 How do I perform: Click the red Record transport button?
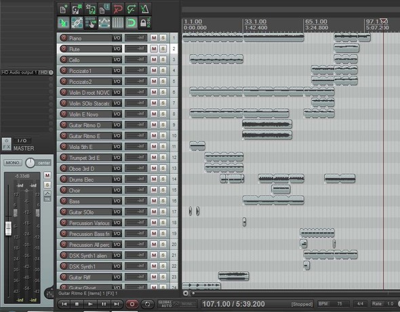132,304
